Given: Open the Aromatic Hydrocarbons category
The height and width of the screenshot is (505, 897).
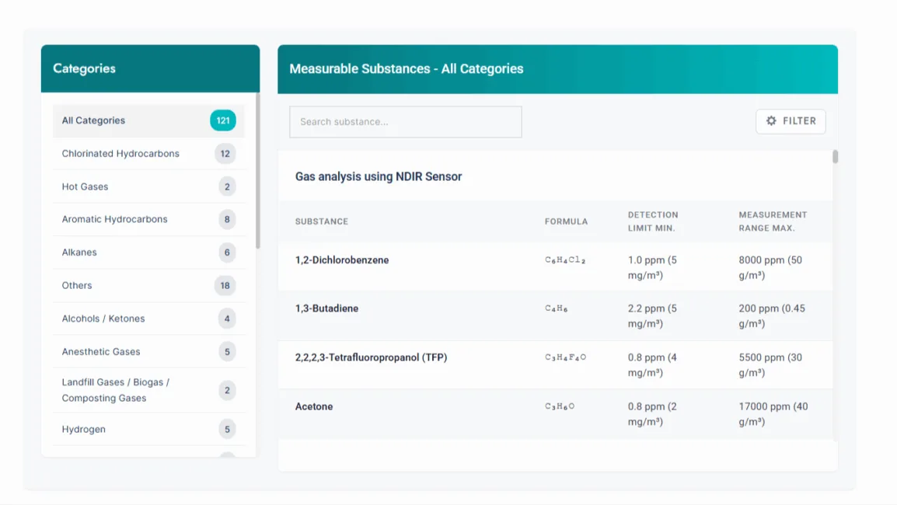Looking at the screenshot, I should tap(115, 219).
